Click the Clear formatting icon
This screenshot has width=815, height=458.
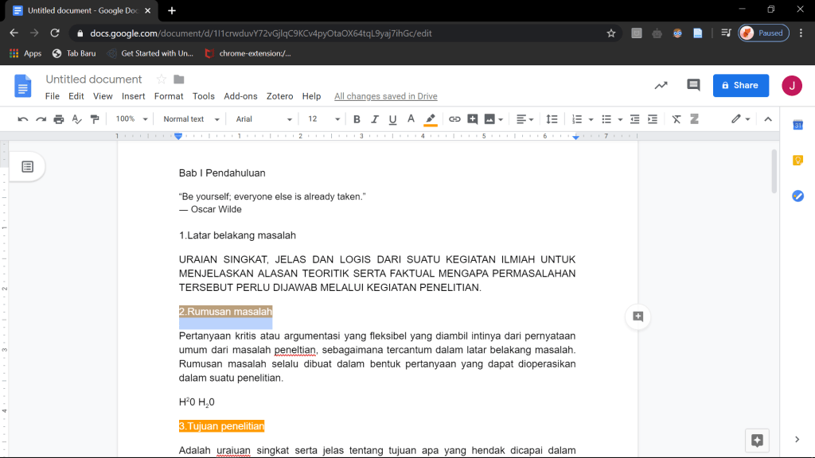pyautogui.click(x=677, y=119)
